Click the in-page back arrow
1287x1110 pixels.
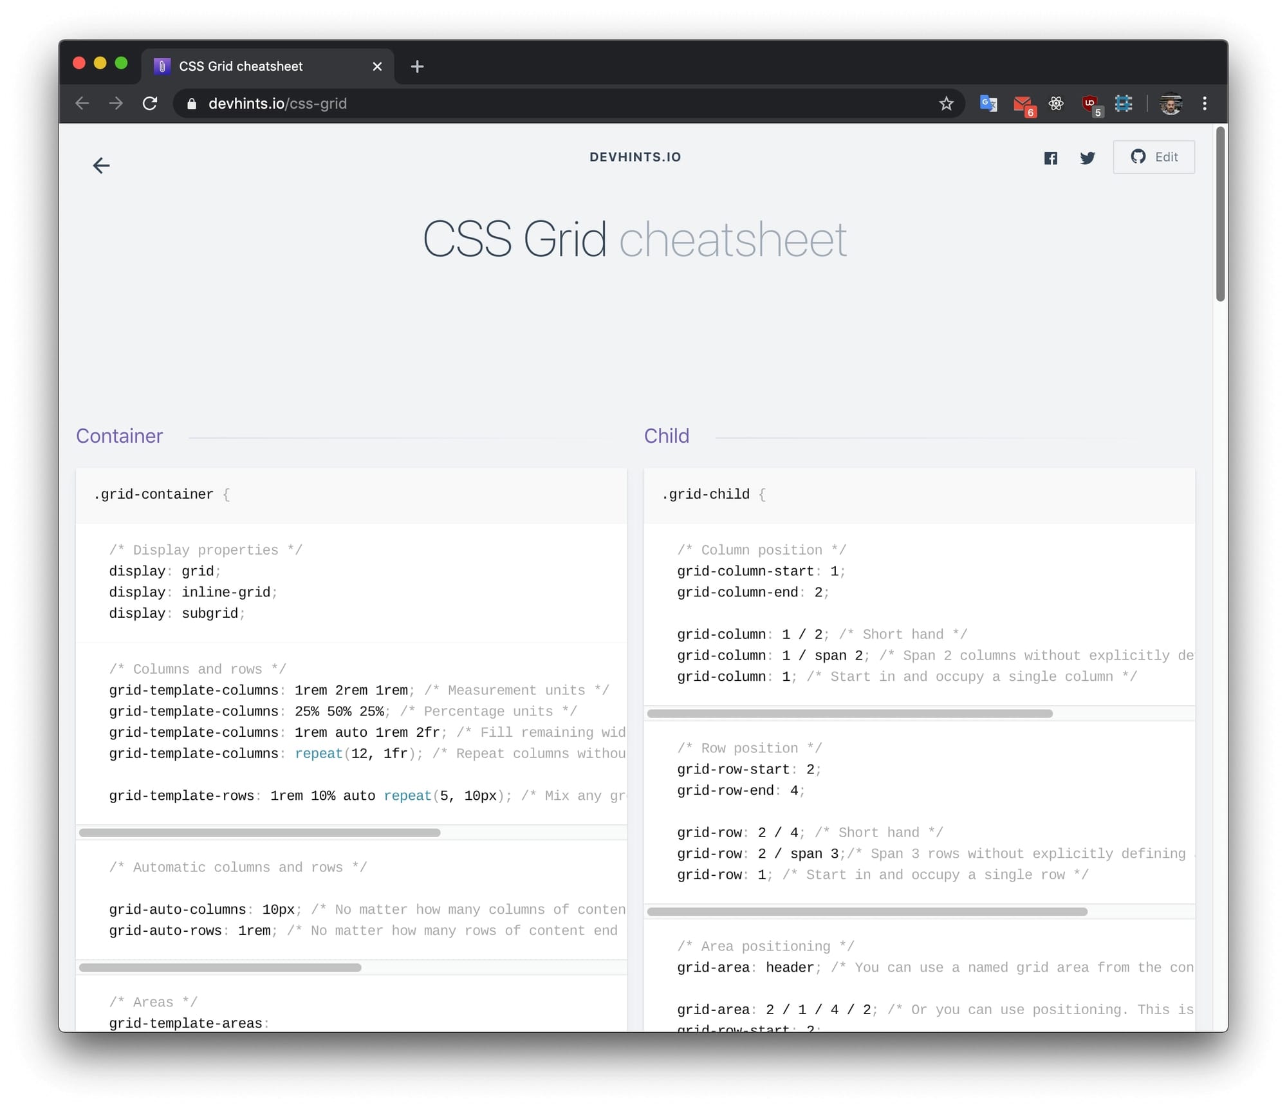[x=101, y=165]
